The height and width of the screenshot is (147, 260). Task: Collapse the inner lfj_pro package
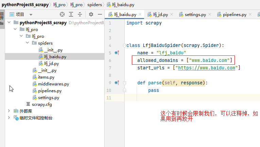21,36
